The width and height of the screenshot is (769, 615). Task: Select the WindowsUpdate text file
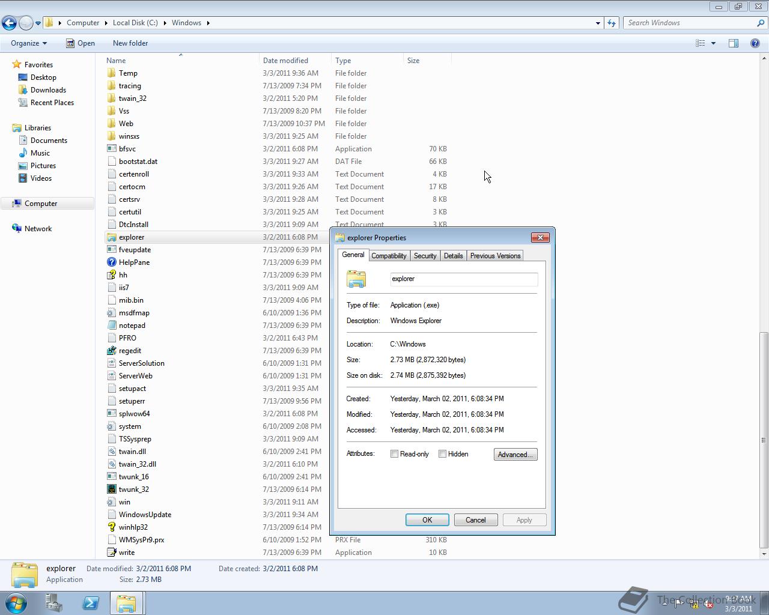145,515
